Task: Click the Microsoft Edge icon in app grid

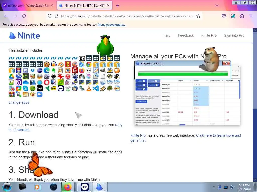Action: pyautogui.click(x=46, y=70)
